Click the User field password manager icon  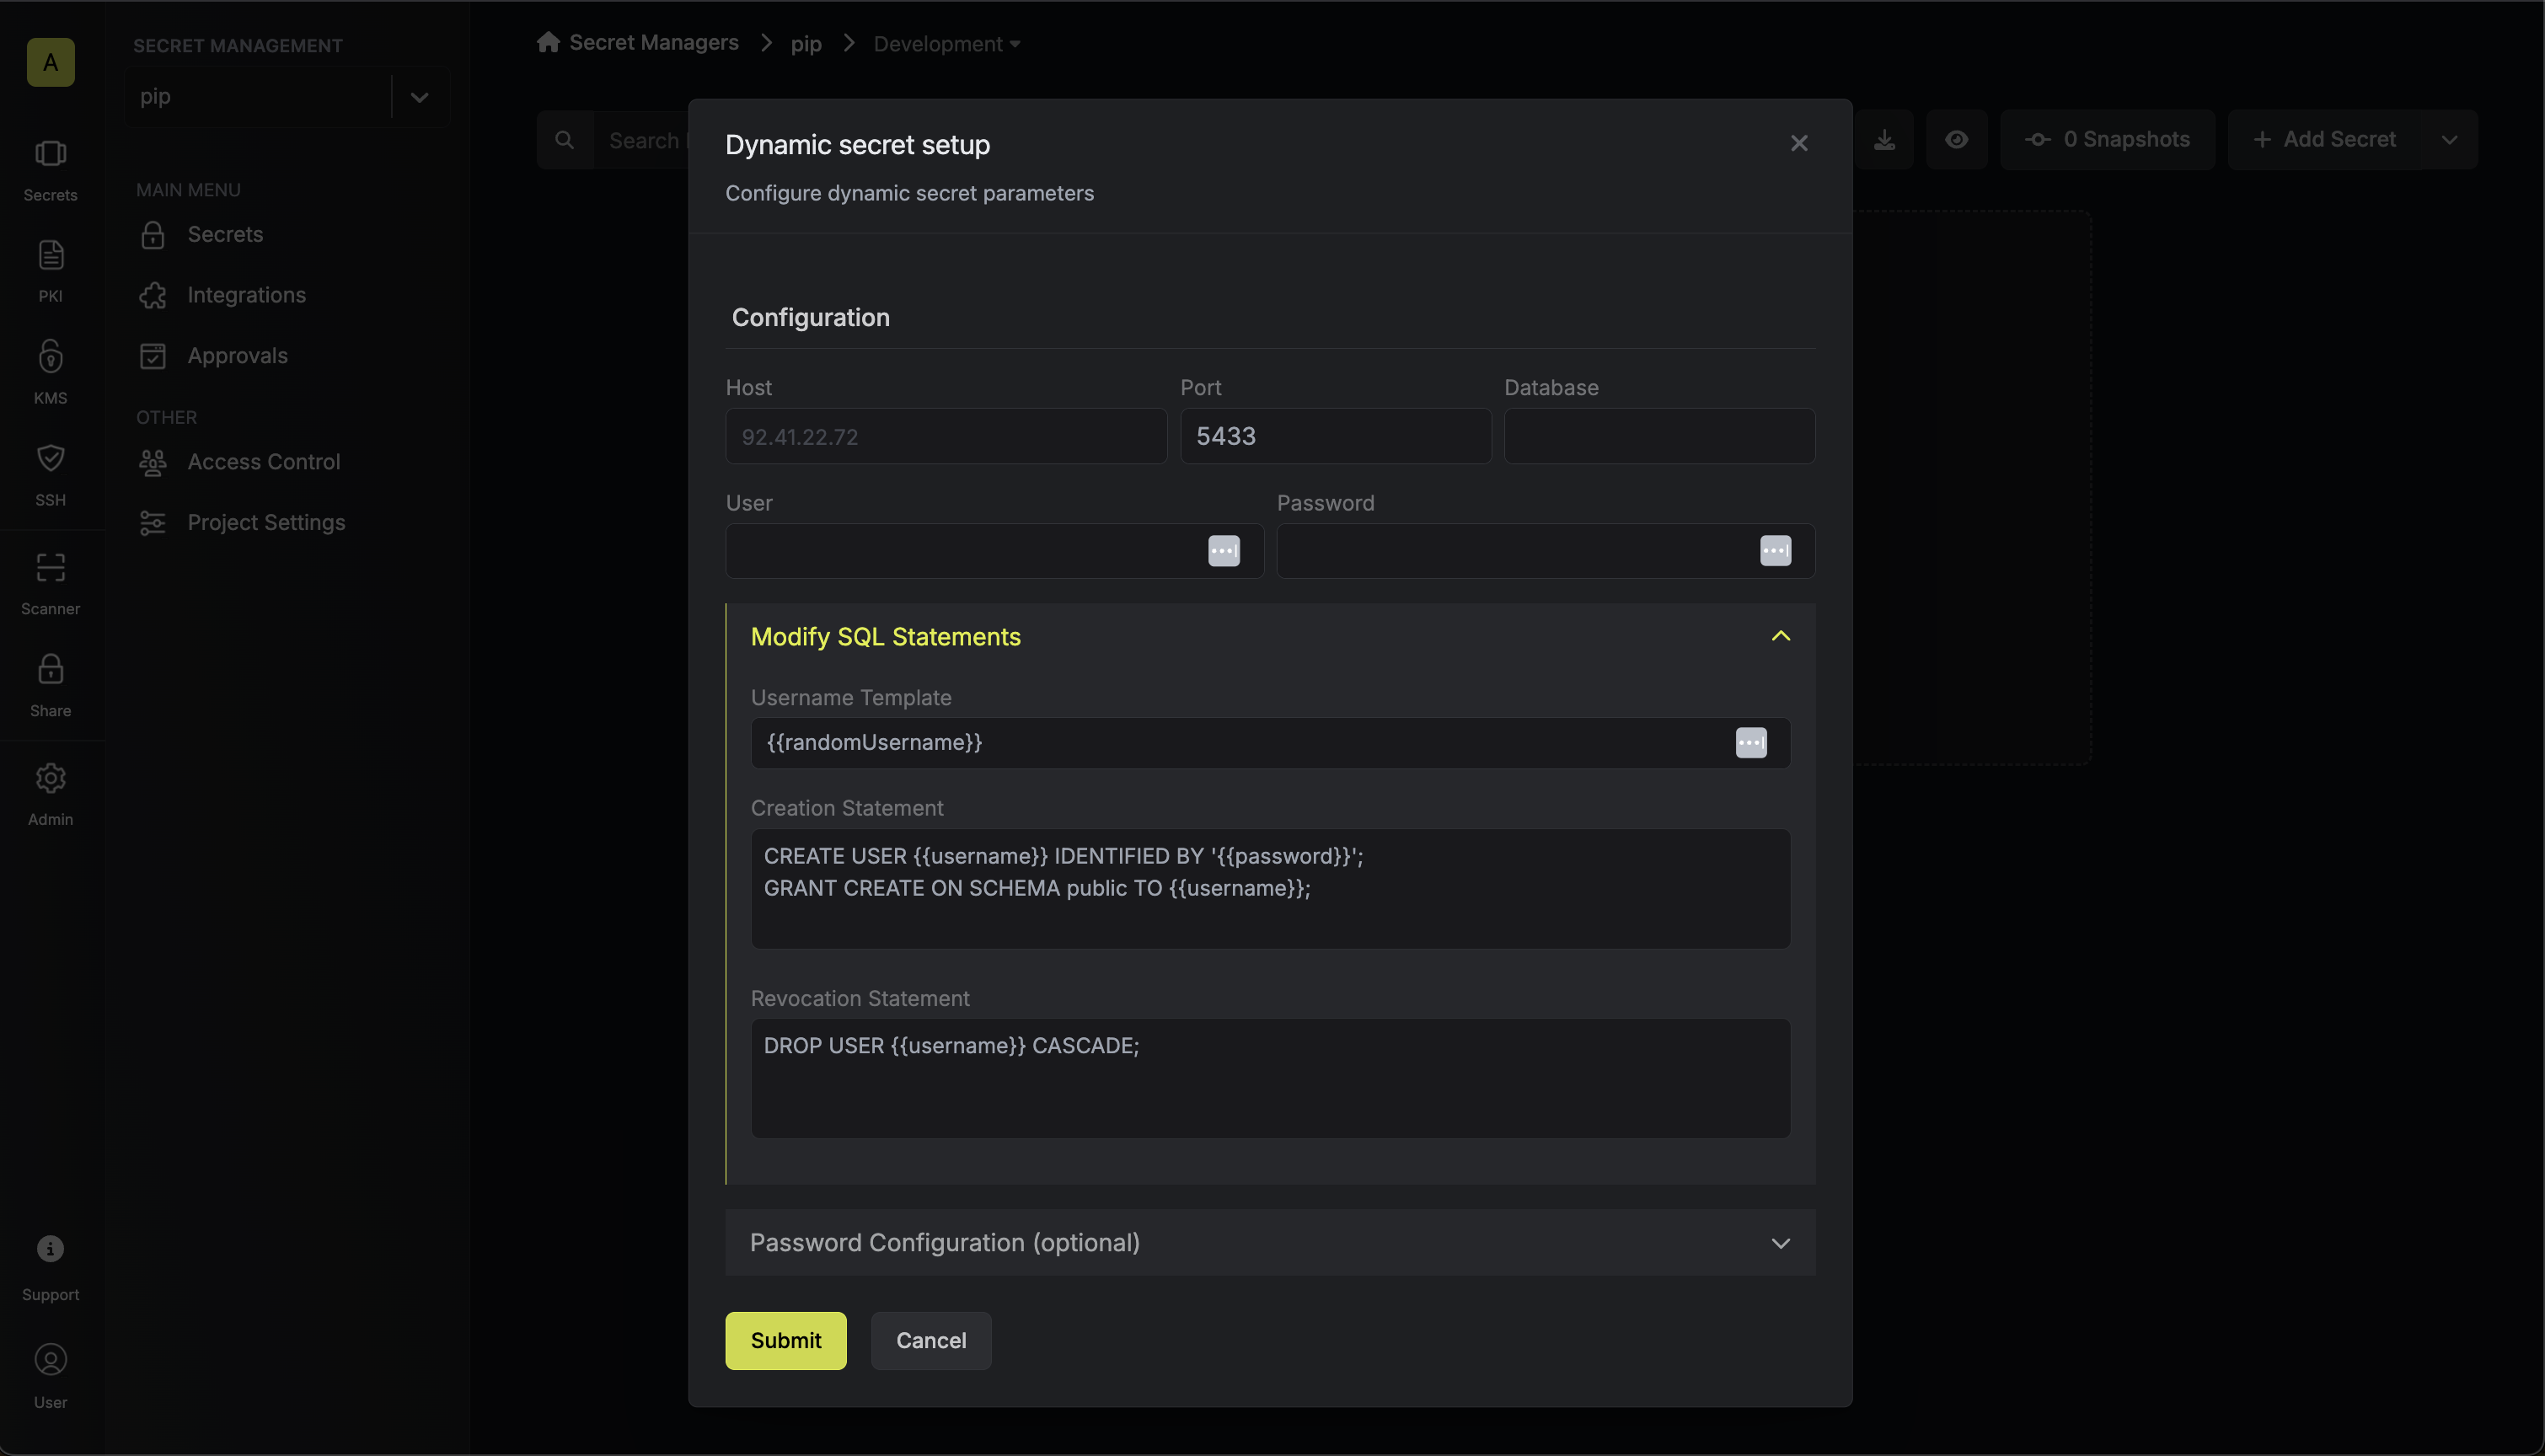(x=1223, y=551)
